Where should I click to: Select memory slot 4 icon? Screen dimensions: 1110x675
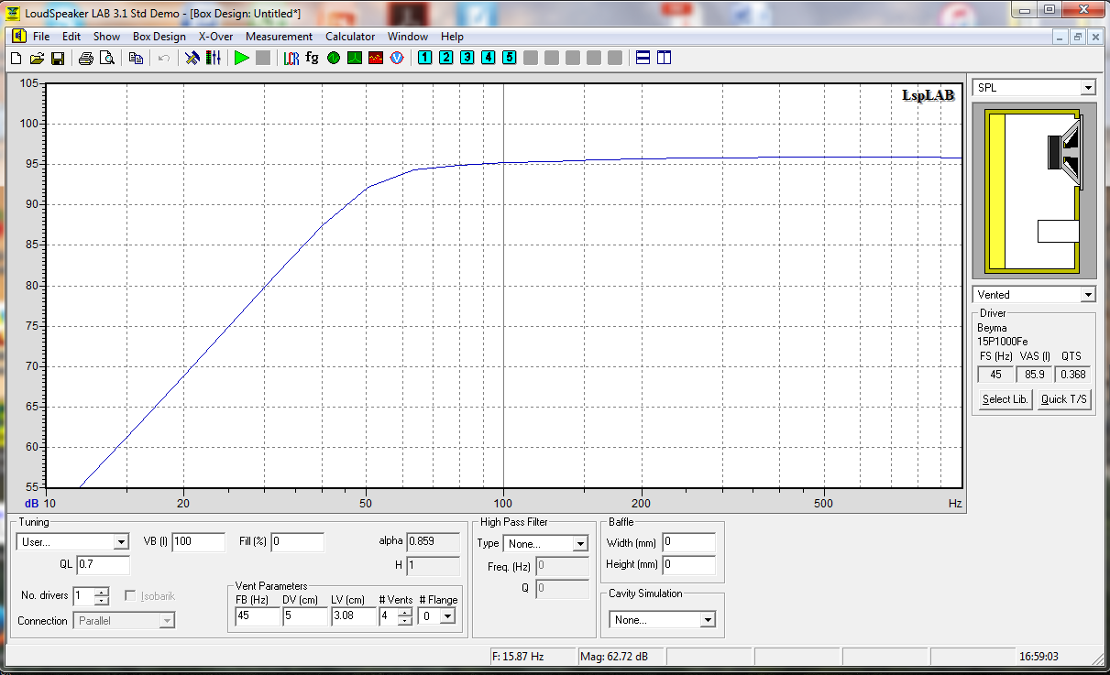pos(489,58)
